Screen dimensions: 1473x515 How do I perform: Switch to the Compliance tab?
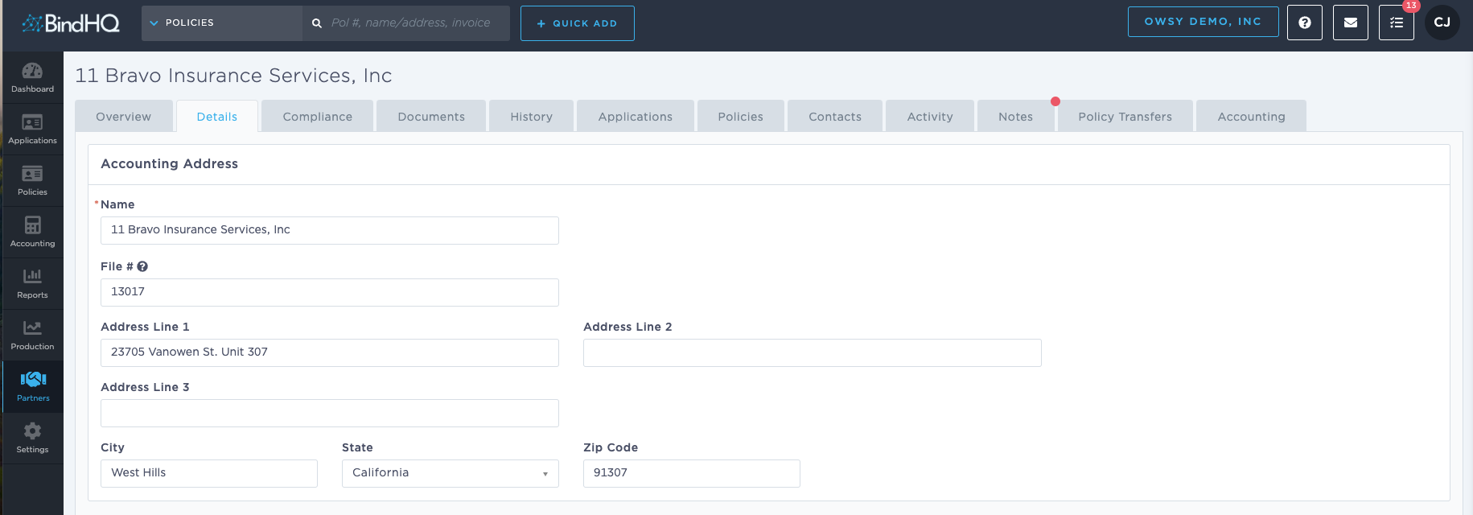pos(318,116)
